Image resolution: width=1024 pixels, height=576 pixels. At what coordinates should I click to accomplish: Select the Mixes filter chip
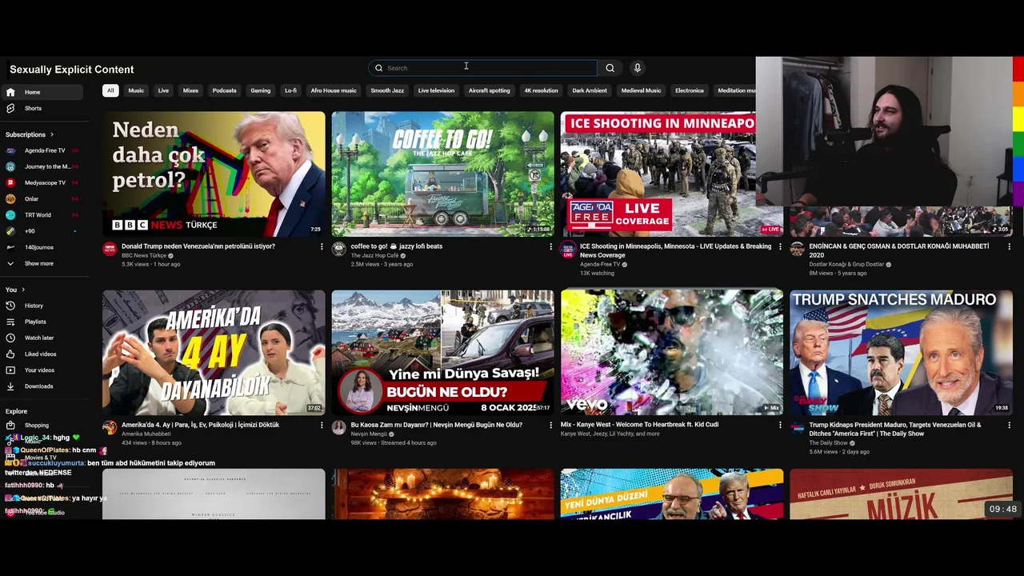(190, 90)
